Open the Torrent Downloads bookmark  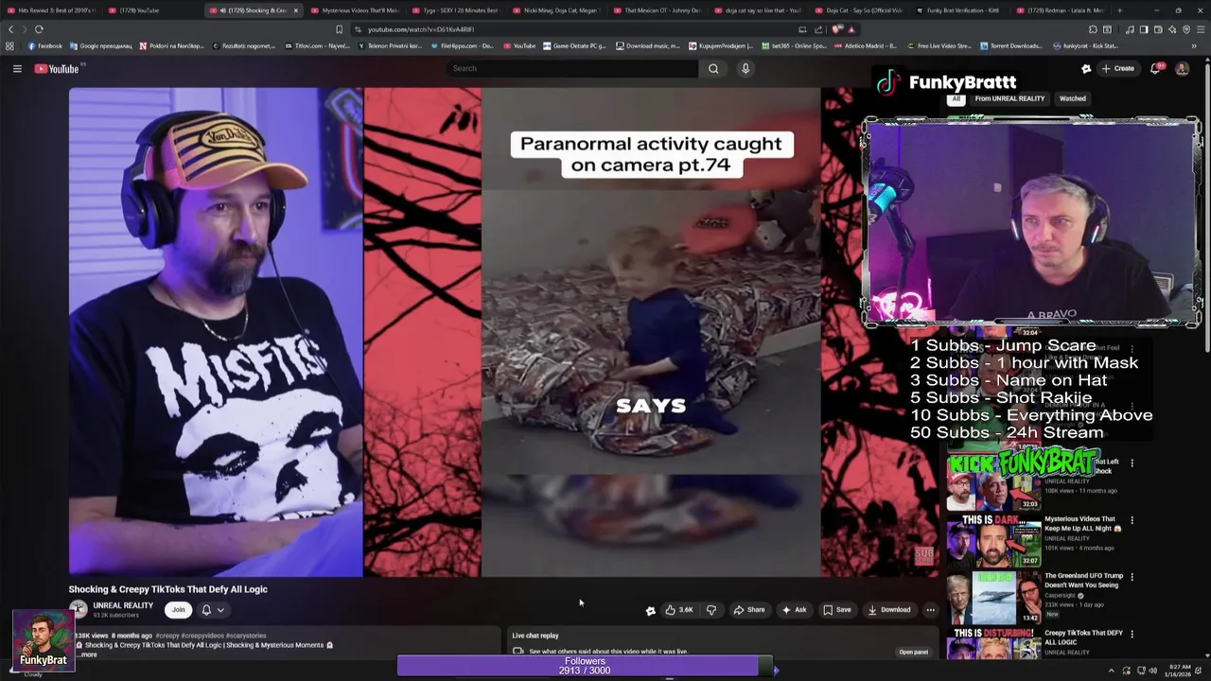pos(1010,45)
